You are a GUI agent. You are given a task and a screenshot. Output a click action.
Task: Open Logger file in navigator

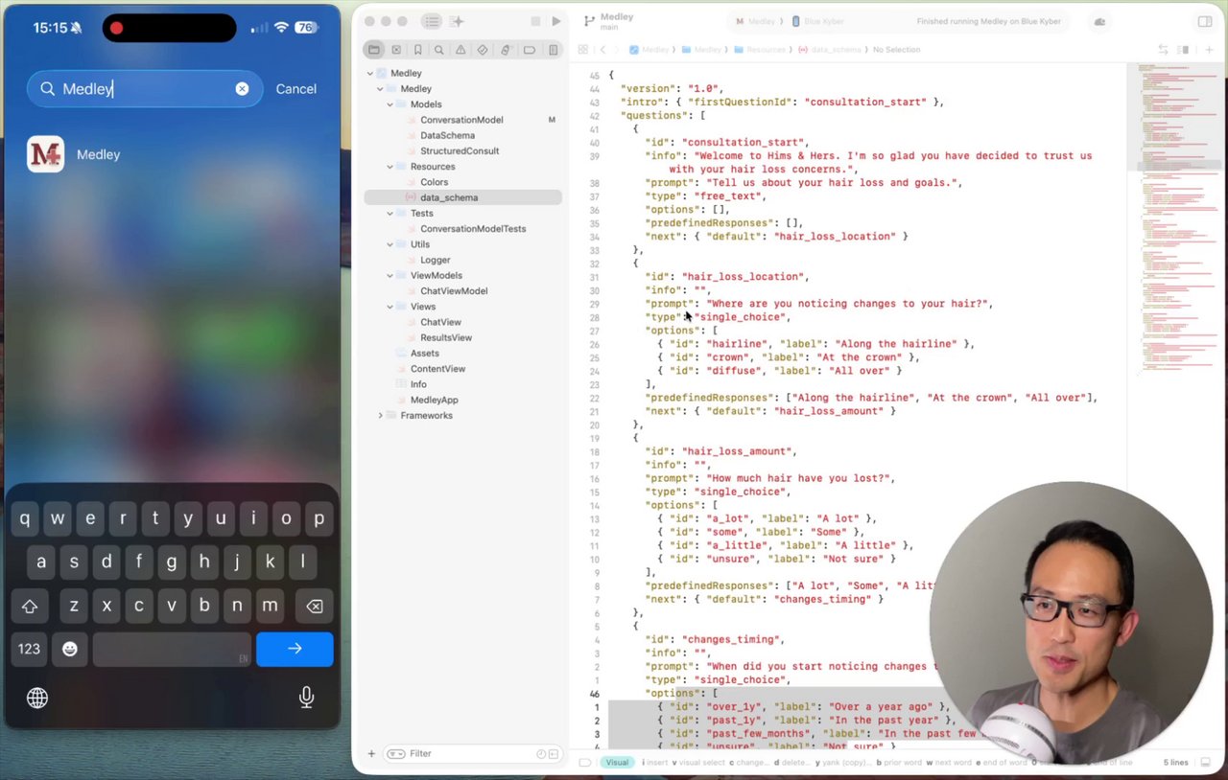click(435, 260)
